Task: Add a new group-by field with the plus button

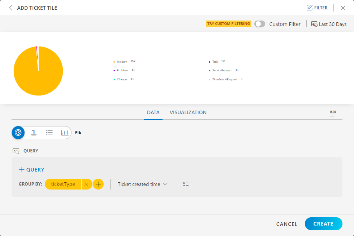Action: [98, 184]
